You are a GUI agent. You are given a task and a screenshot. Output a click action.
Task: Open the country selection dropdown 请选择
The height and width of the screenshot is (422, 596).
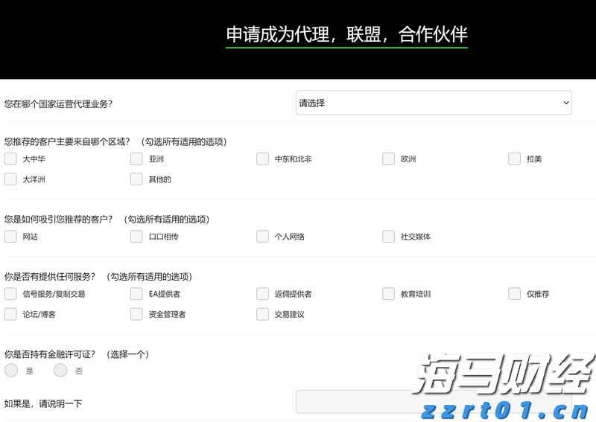pyautogui.click(x=434, y=103)
